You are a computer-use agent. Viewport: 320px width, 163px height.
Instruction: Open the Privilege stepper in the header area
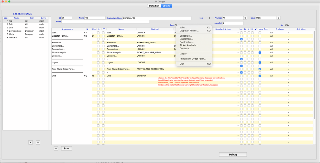[245, 18]
